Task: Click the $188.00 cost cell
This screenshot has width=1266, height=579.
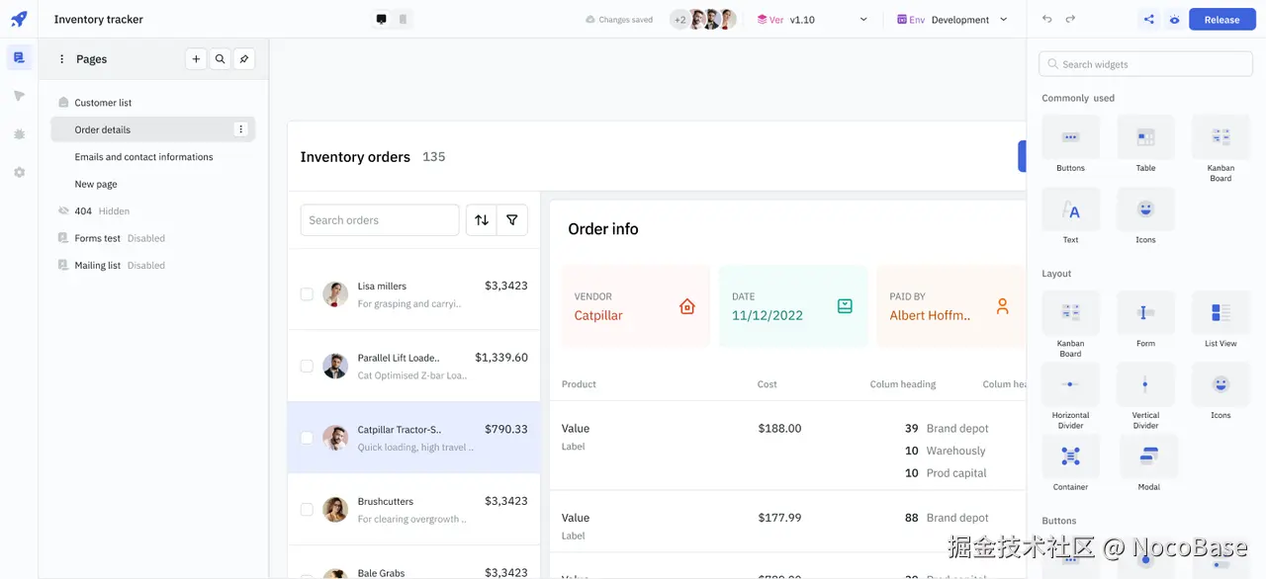Action: tap(779, 428)
